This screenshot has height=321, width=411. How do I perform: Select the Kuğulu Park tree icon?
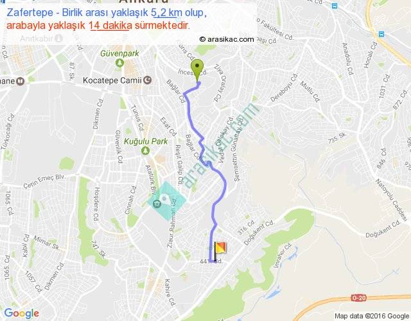[x=146, y=151]
